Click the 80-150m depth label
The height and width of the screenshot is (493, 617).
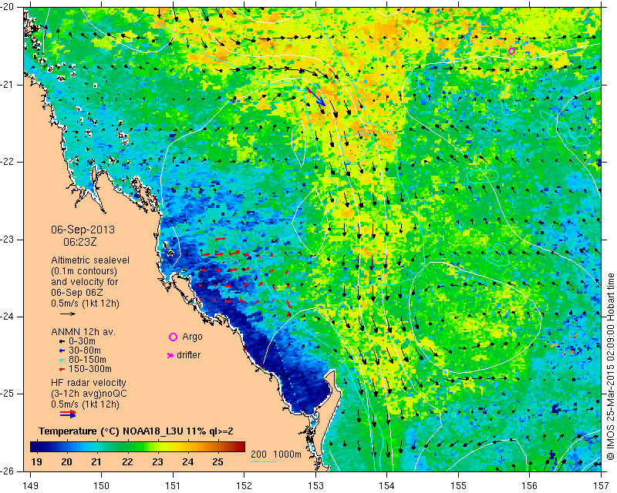coord(87,360)
